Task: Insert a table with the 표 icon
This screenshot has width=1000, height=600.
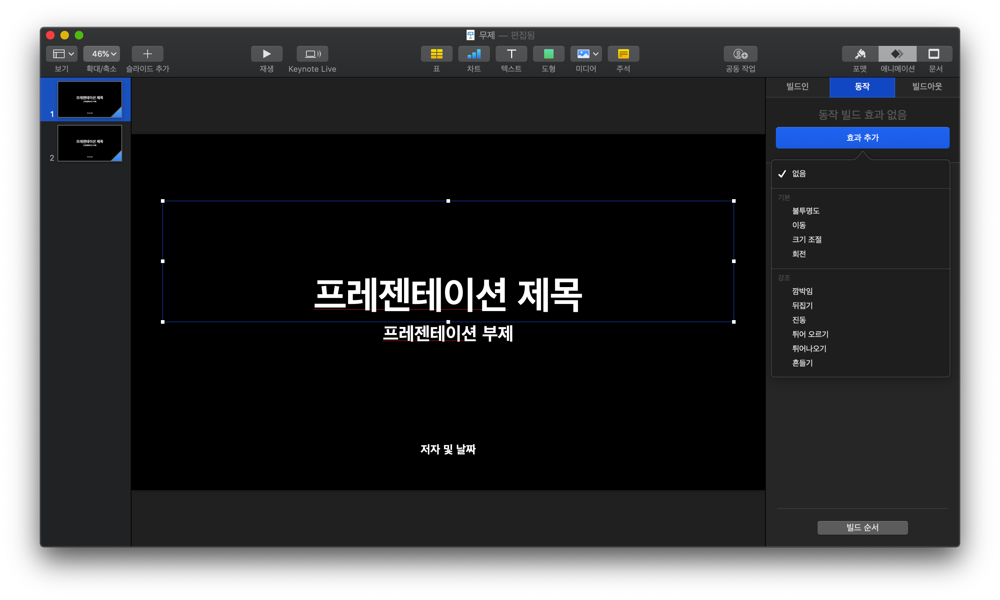Action: click(x=436, y=54)
